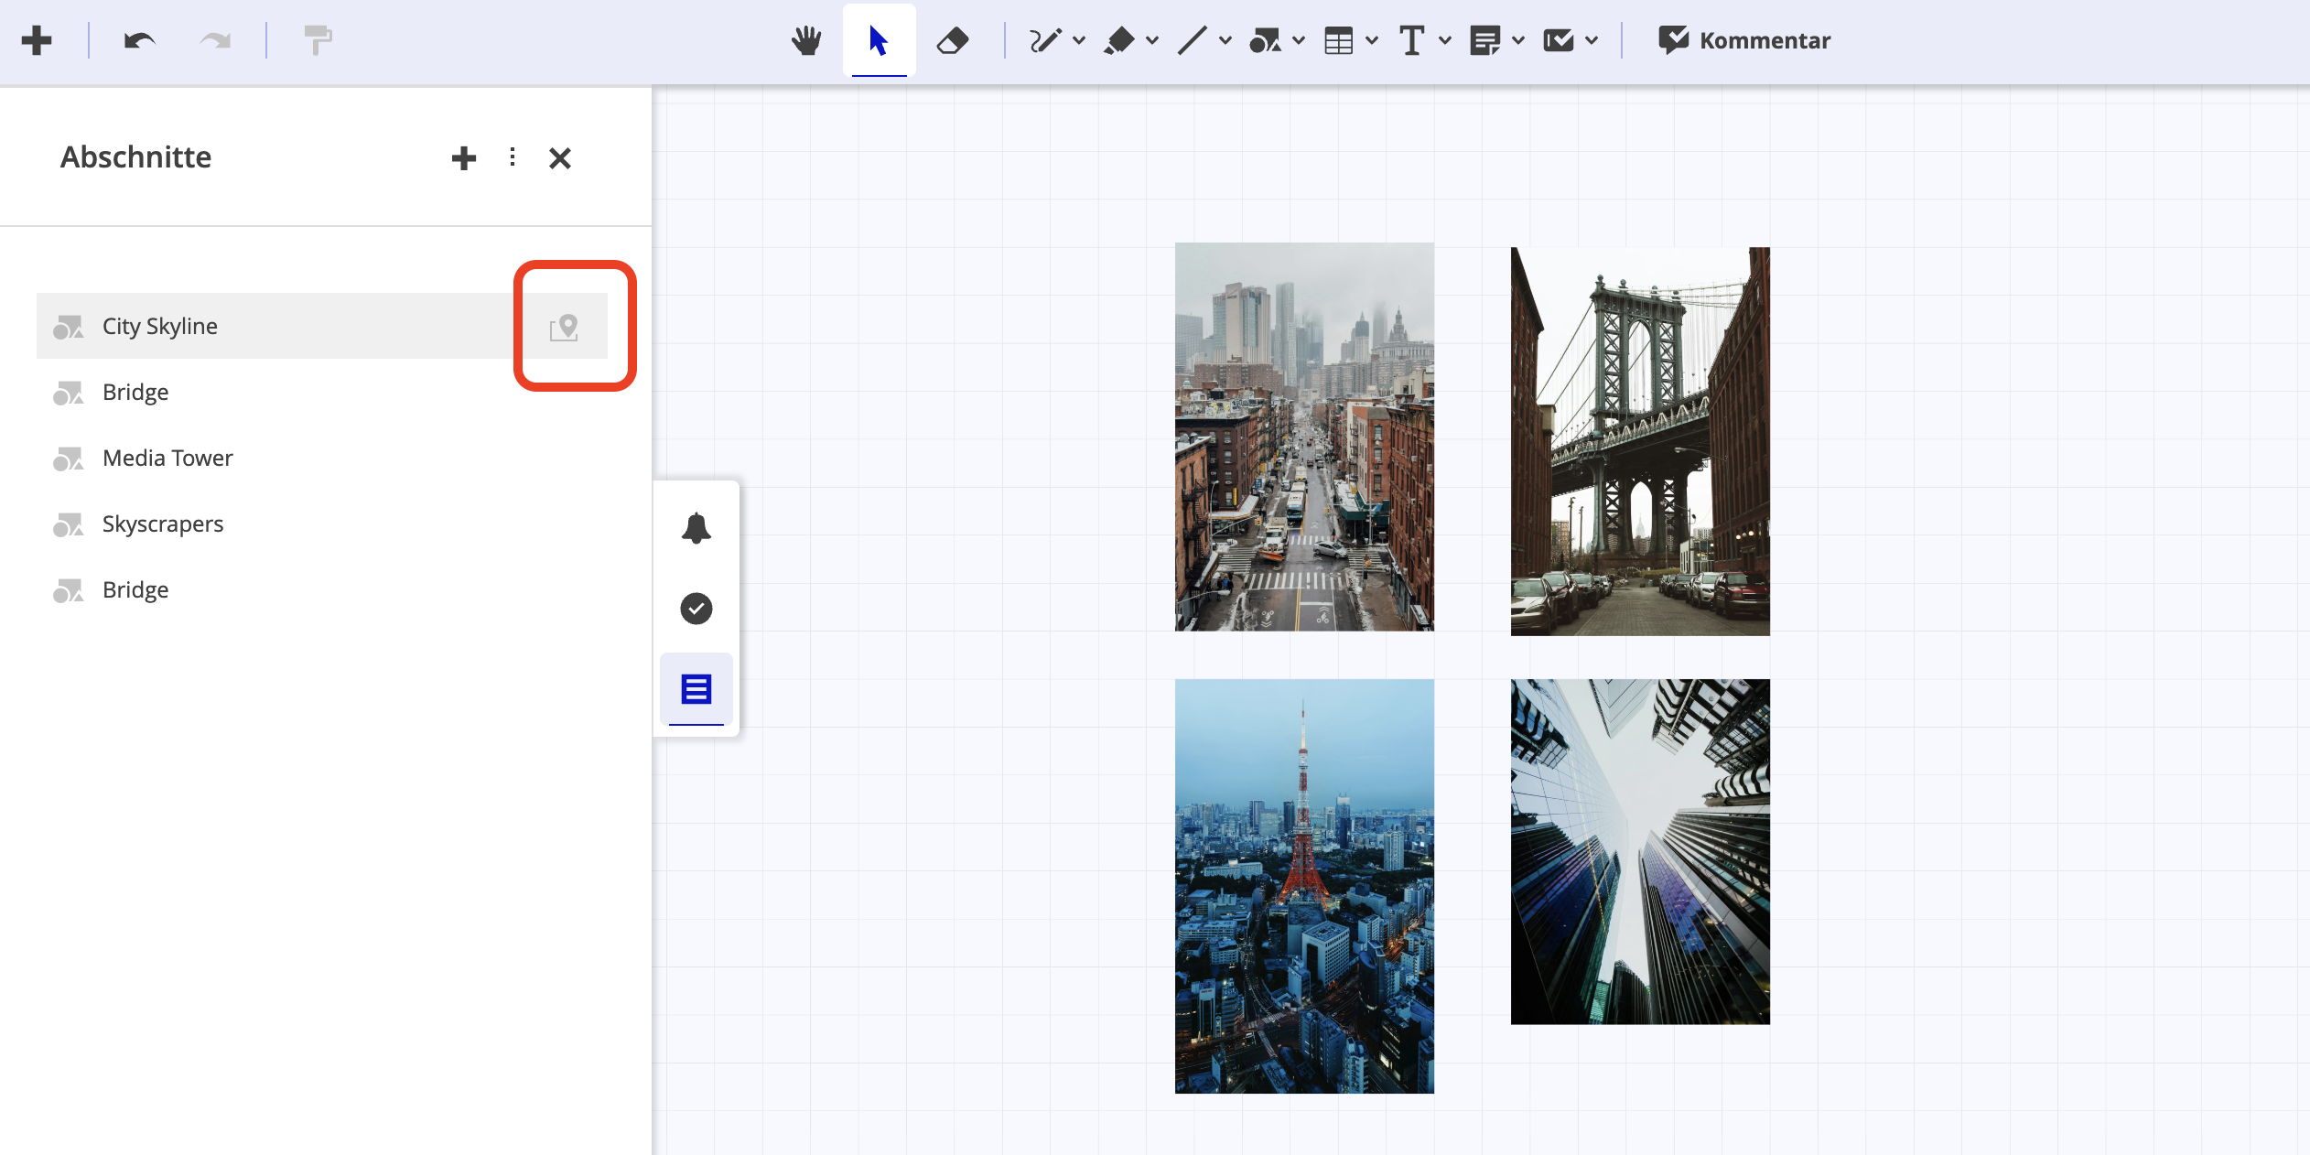Click the Format Painter icon
The height and width of the screenshot is (1155, 2310).
pyautogui.click(x=316, y=40)
